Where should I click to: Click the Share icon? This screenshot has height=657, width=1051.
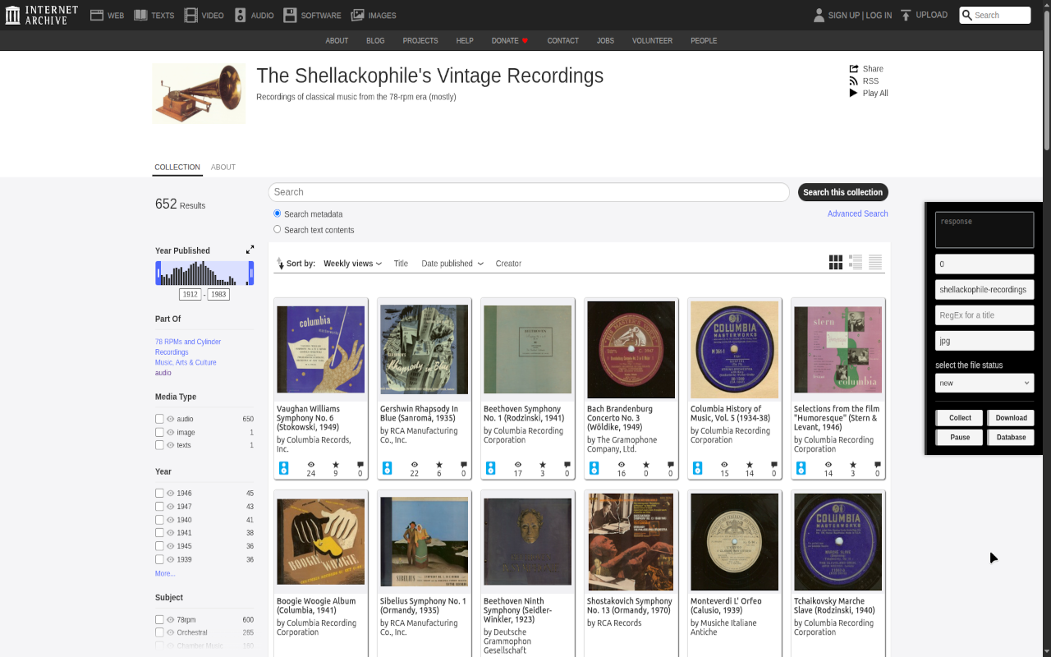tap(854, 69)
